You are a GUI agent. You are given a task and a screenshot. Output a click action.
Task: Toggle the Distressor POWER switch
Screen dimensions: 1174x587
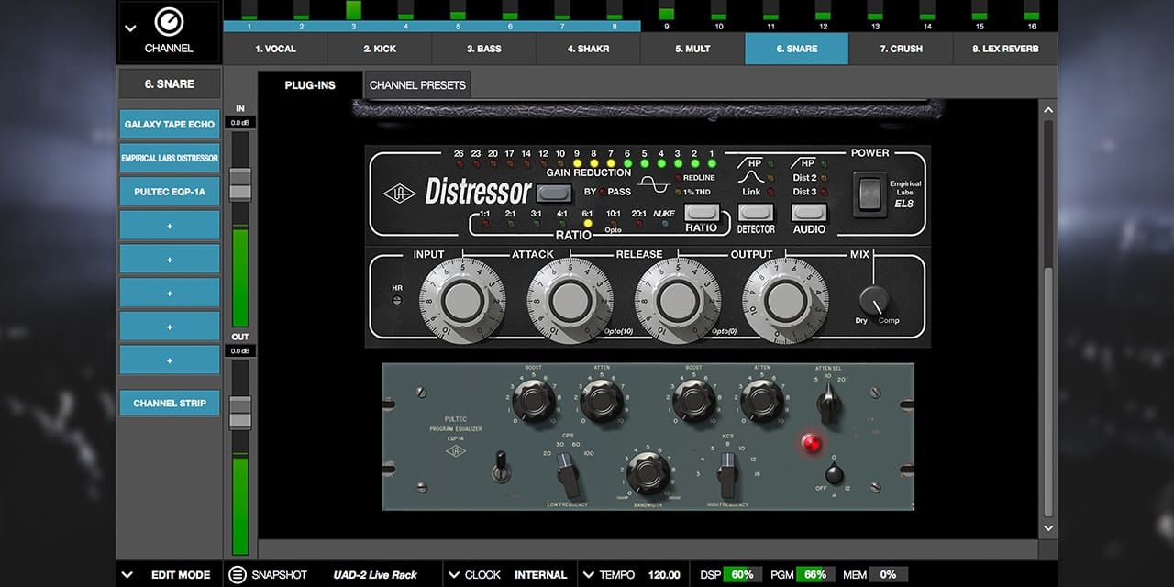point(871,193)
